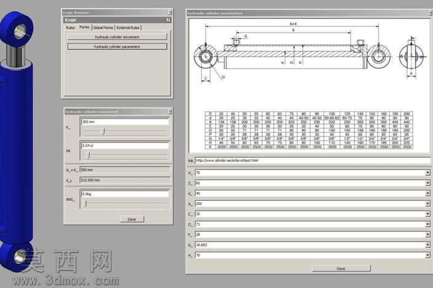Expand the H_ dropdown just below the link field
The image size is (433, 288).
427,173
